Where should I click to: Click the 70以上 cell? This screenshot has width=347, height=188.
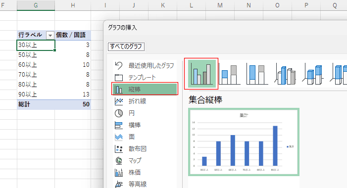coord(36,75)
